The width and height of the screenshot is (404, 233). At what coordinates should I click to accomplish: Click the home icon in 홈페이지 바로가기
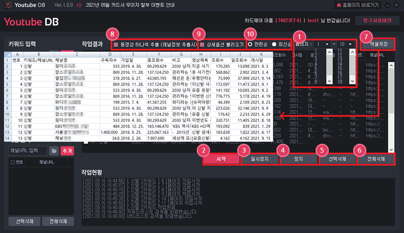pos(339,5)
